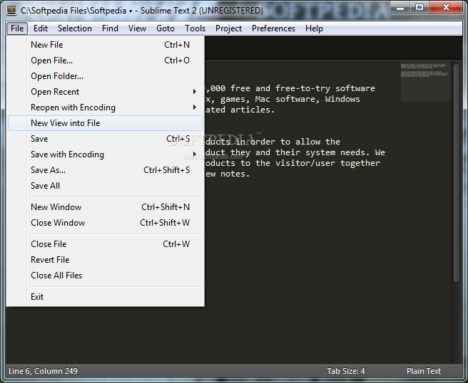Screen dimensions: 468x383
Task: Open the Goto menu
Action: pyautogui.click(x=166, y=28)
